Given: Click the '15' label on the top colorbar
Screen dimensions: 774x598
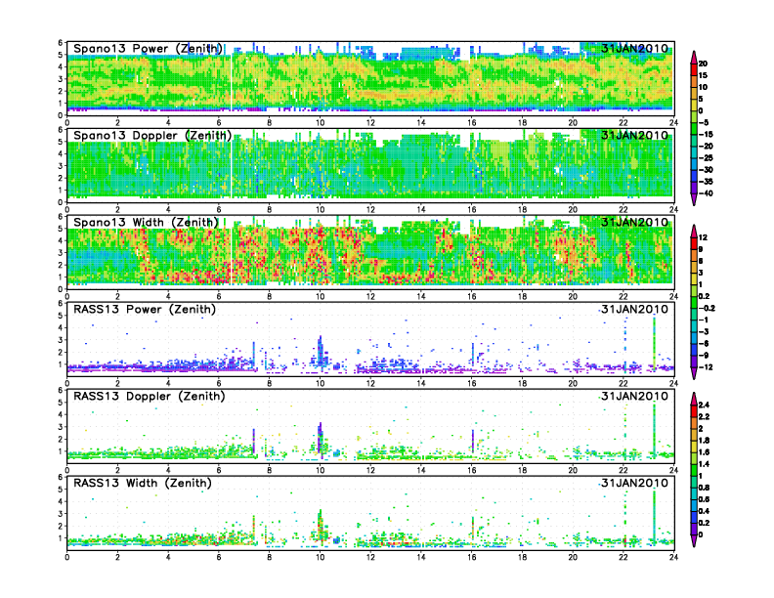Looking at the screenshot, I should tap(703, 75).
